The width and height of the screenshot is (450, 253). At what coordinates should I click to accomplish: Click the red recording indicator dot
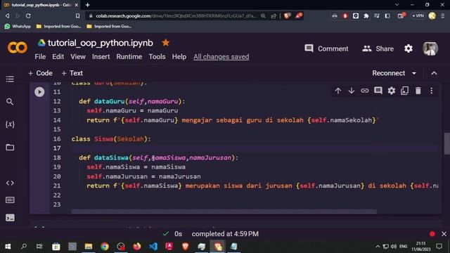[432, 234]
